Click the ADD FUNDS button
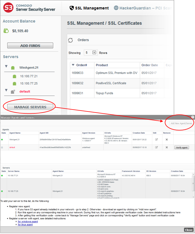The width and height of the screenshot is (195, 234). [30, 46]
